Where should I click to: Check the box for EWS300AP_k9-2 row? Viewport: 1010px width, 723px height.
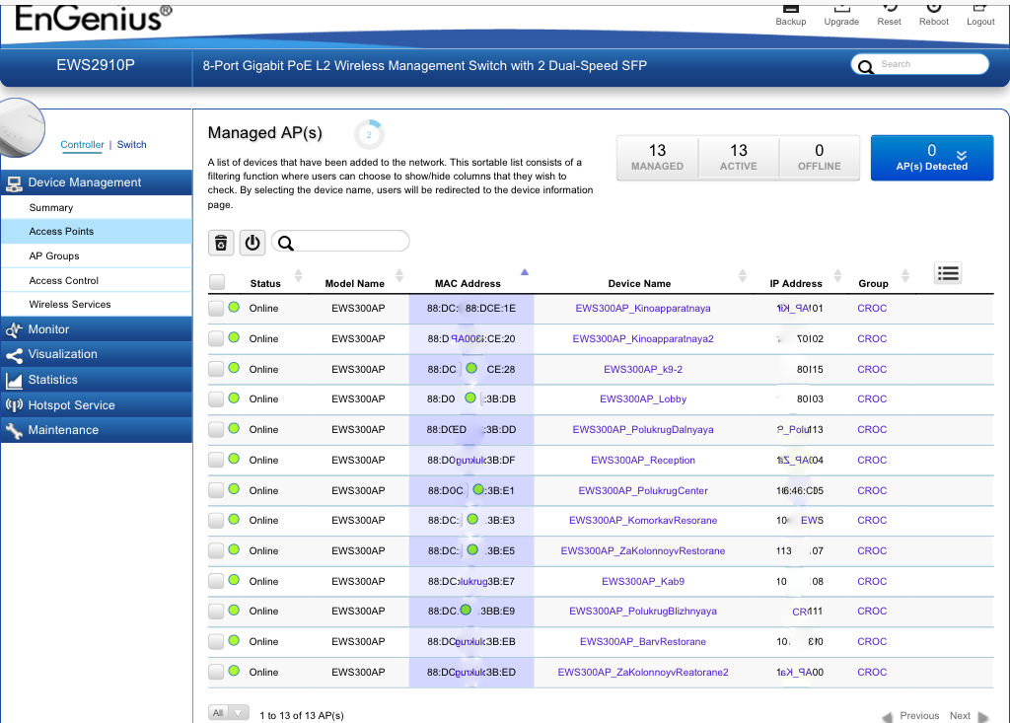[216, 369]
